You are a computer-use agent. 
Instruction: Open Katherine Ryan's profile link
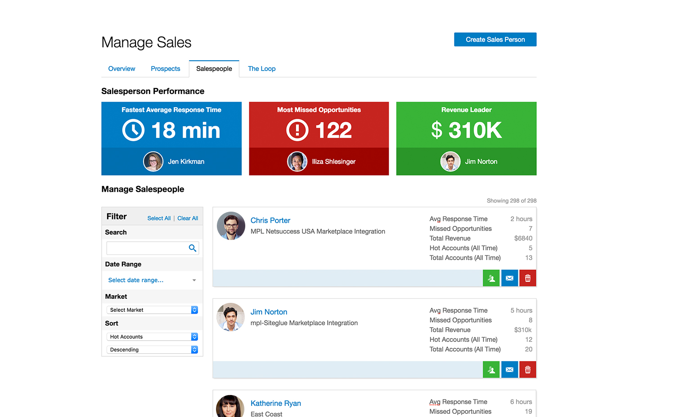[x=275, y=404]
